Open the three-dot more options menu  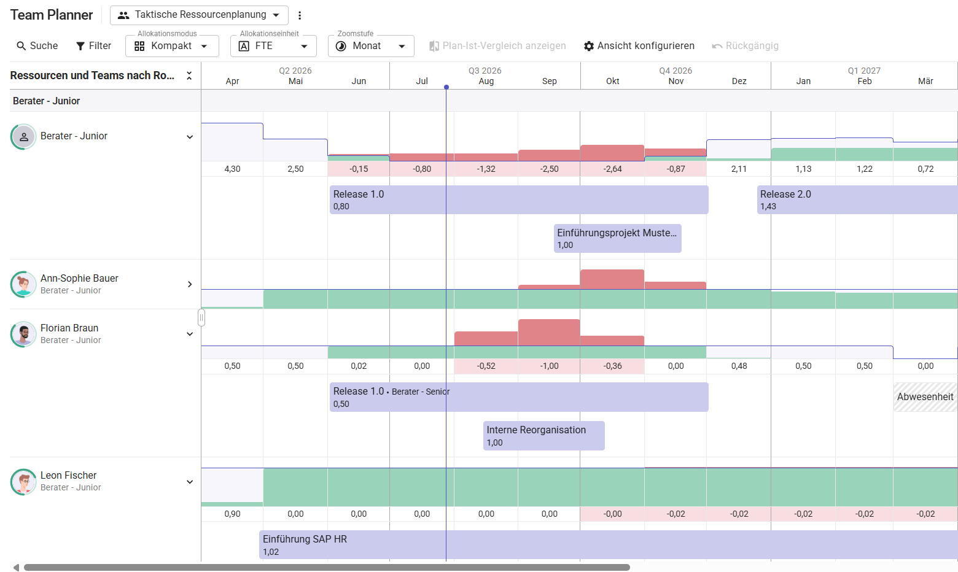300,15
